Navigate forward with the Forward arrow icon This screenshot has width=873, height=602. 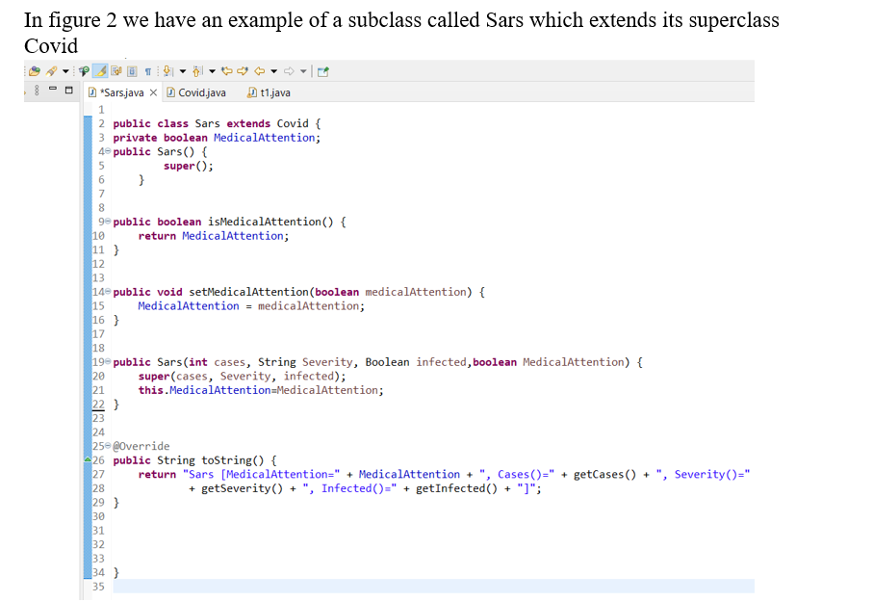tap(288, 69)
